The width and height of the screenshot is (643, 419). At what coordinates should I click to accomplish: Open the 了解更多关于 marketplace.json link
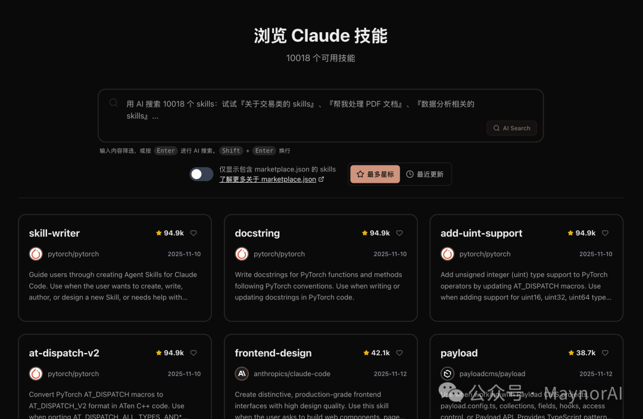click(x=268, y=179)
